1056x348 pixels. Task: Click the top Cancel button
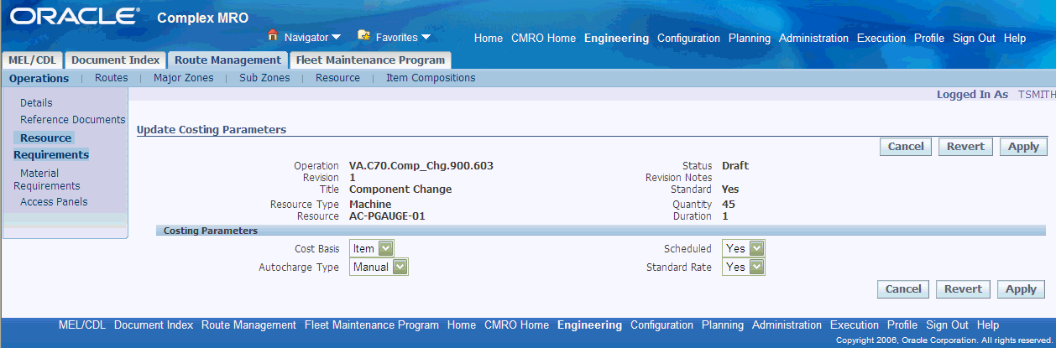pyautogui.click(x=906, y=146)
